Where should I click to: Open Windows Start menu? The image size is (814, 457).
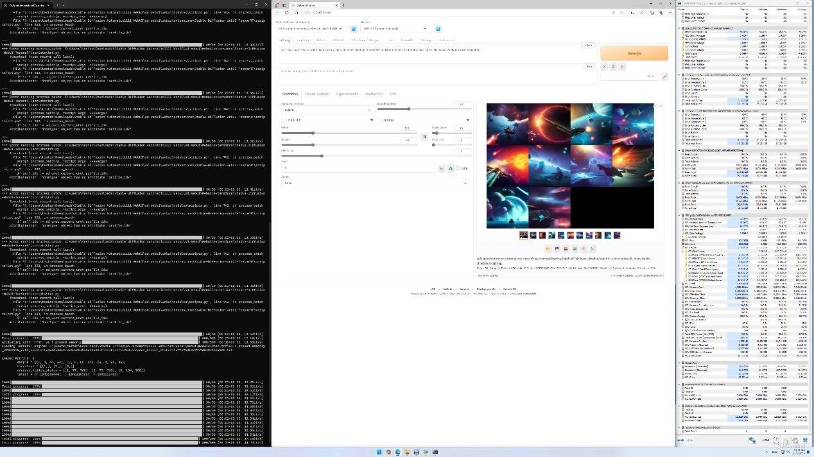[379, 452]
